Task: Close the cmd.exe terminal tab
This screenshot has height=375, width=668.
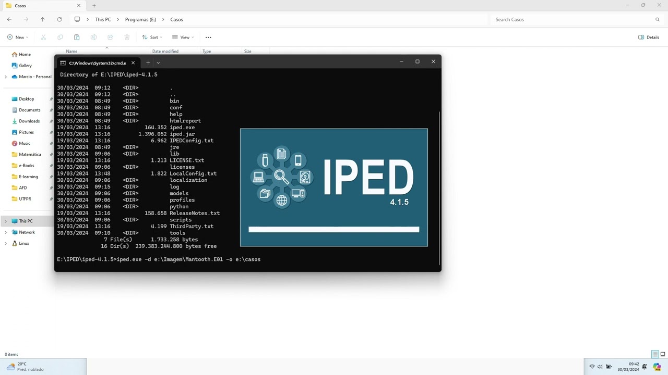Action: click(x=133, y=63)
